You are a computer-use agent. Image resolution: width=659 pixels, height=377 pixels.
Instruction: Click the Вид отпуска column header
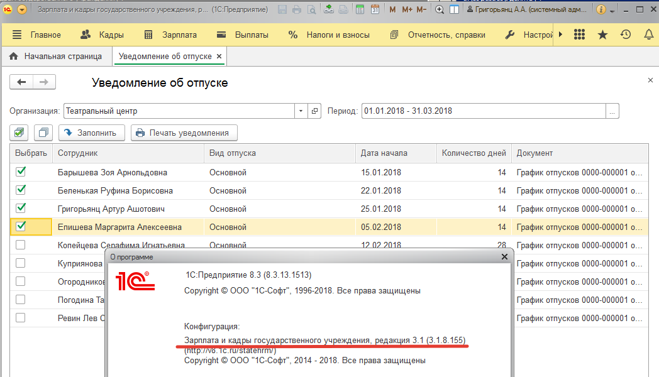coord(280,153)
